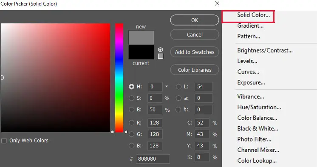Open Color Balance... adjustment

pyautogui.click(x=257, y=118)
